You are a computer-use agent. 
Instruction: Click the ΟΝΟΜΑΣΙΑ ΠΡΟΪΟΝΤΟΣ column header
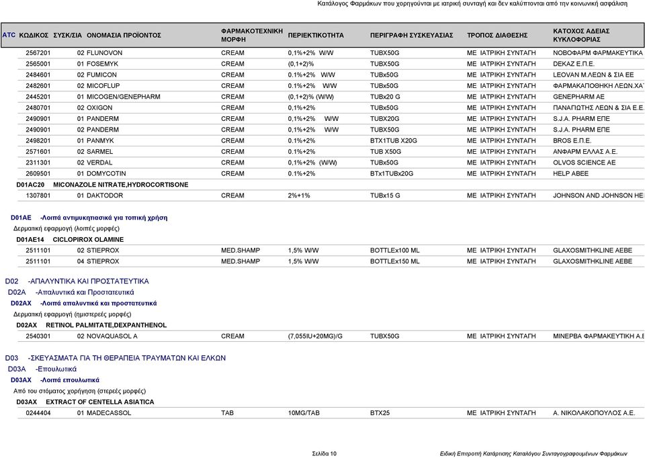point(124,36)
